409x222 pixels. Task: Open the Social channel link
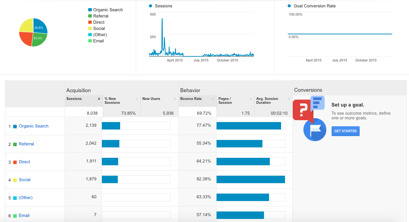24,180
